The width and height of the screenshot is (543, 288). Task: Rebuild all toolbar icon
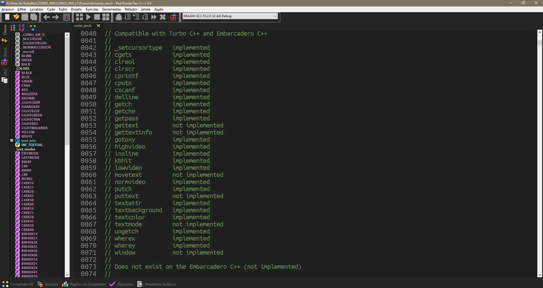[106, 17]
